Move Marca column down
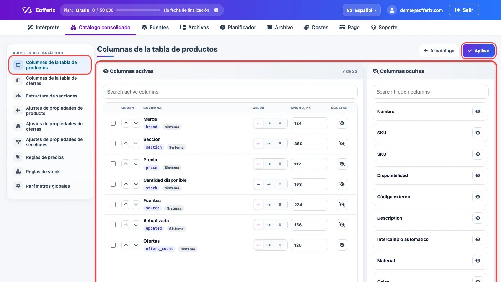Viewport: 501px width, 282px height. point(136,123)
